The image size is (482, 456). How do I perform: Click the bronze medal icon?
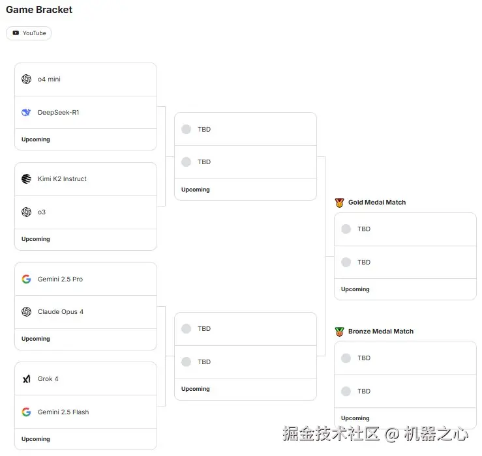point(339,332)
